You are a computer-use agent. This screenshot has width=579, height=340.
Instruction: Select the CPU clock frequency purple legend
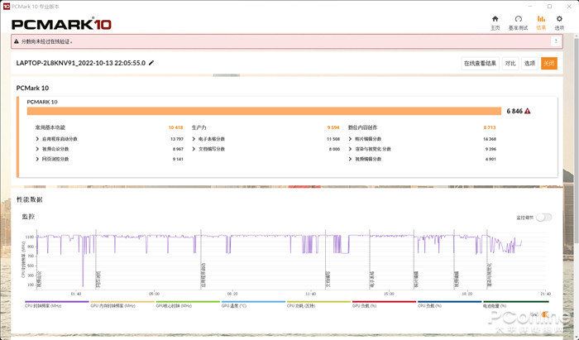pos(46,305)
